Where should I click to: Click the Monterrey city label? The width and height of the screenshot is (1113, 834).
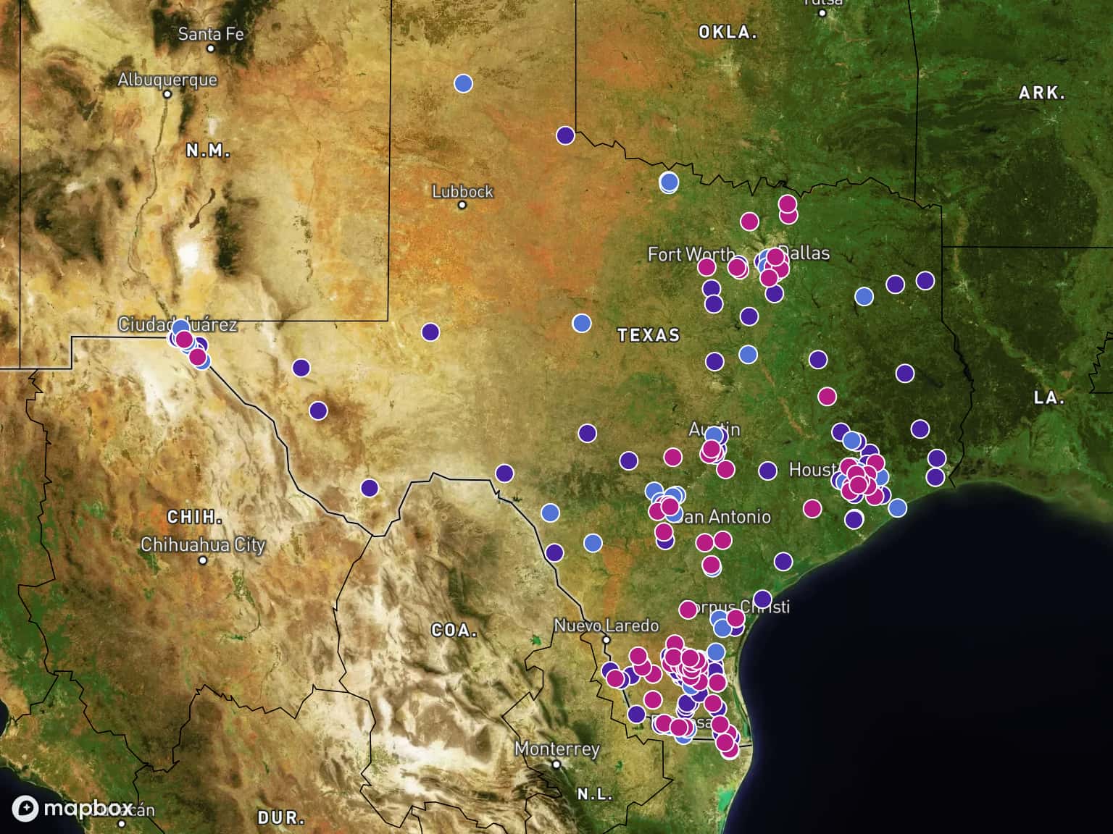(x=556, y=749)
